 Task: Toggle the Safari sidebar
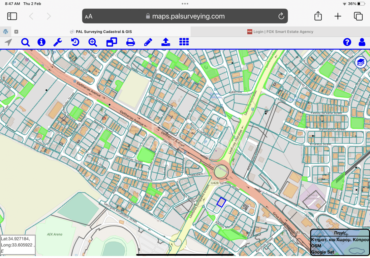[12, 16]
